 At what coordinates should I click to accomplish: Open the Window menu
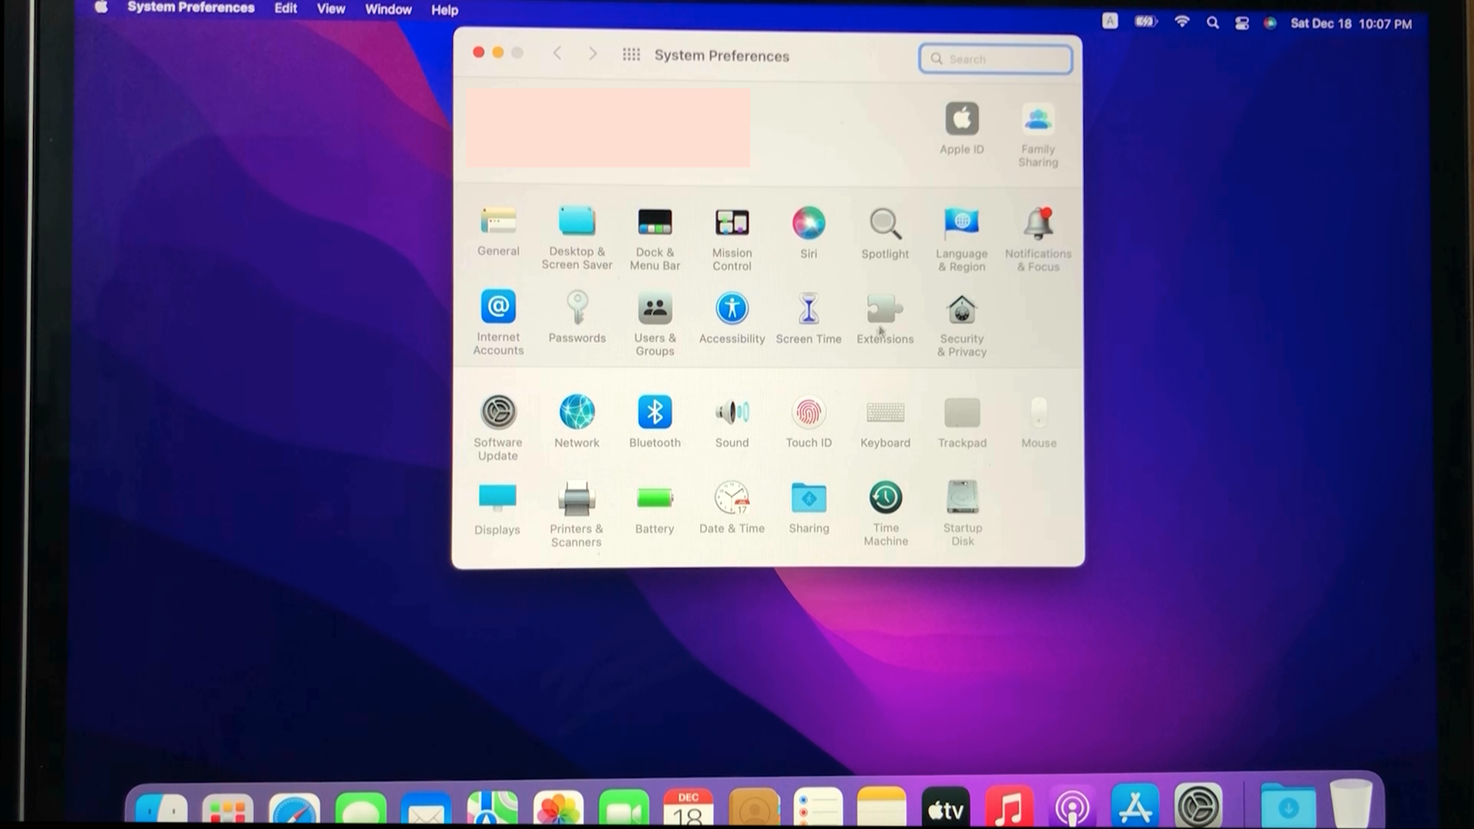click(388, 9)
